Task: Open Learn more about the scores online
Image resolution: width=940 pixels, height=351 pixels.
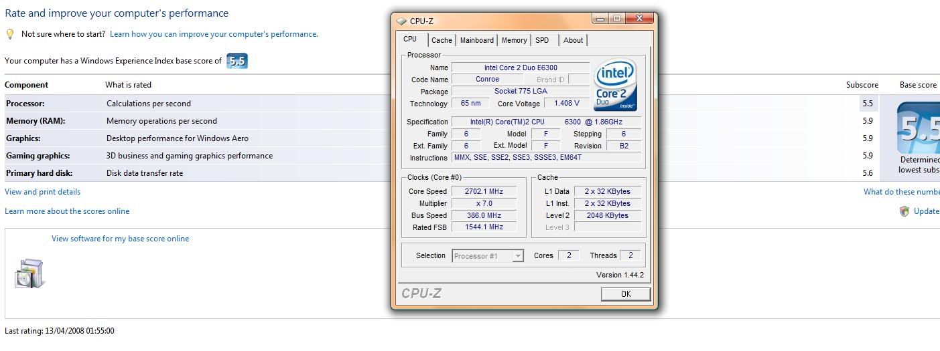Action: [67, 211]
